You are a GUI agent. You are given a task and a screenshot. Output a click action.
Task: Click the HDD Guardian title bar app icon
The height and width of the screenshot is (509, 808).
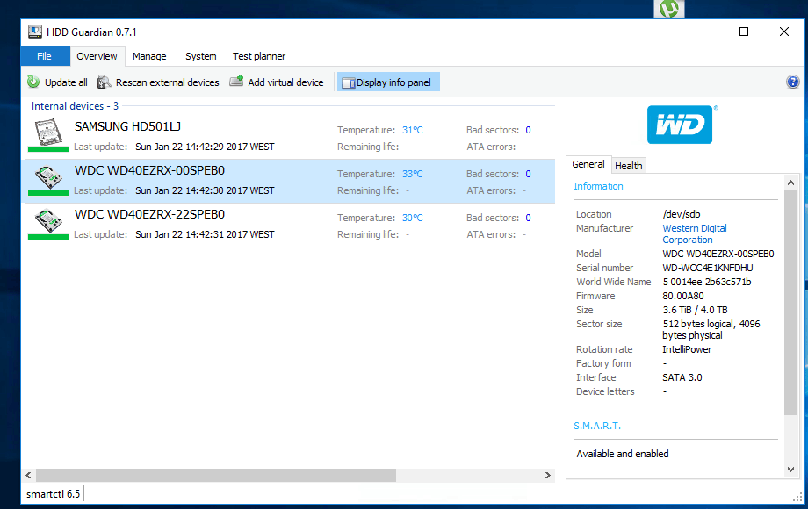pos(34,32)
